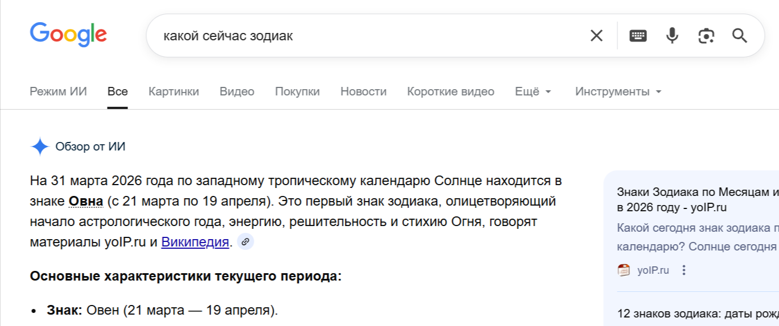Click the yoIP.ru site favicon
779x326 pixels.
point(624,270)
